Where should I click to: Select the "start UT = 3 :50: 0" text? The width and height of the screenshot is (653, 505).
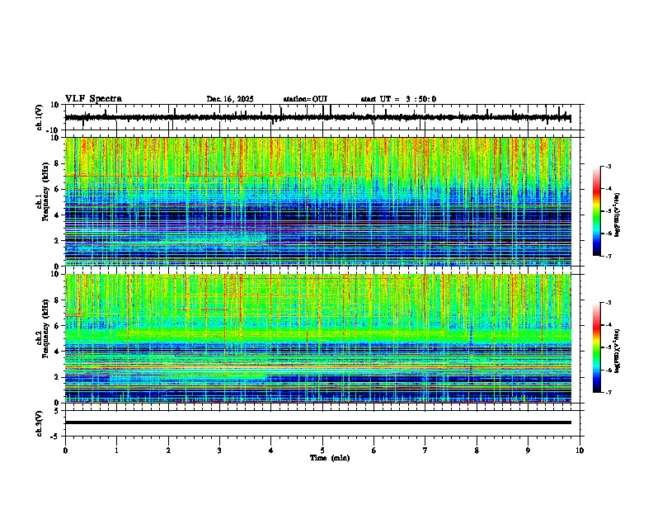[398, 99]
